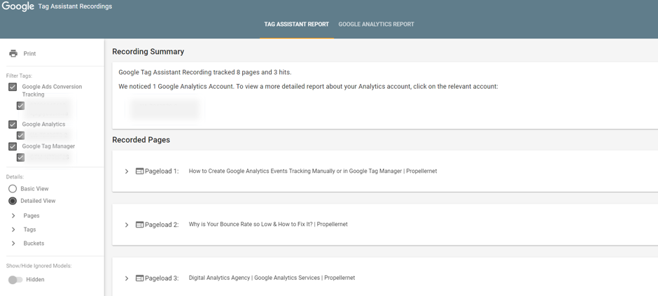This screenshot has width=658, height=296.
Task: Click the Pageload 1 label
Action: pyautogui.click(x=162, y=171)
